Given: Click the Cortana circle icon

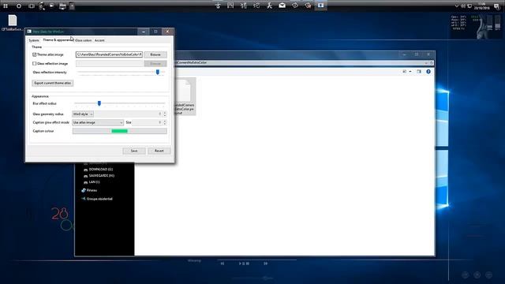Looking at the screenshot, I should click(x=19, y=6).
